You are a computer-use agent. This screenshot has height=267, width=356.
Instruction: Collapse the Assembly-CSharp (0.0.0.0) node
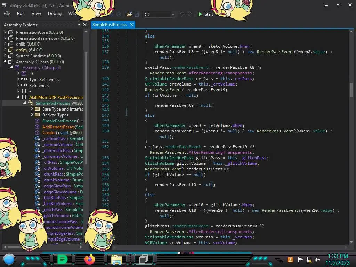click(5, 62)
